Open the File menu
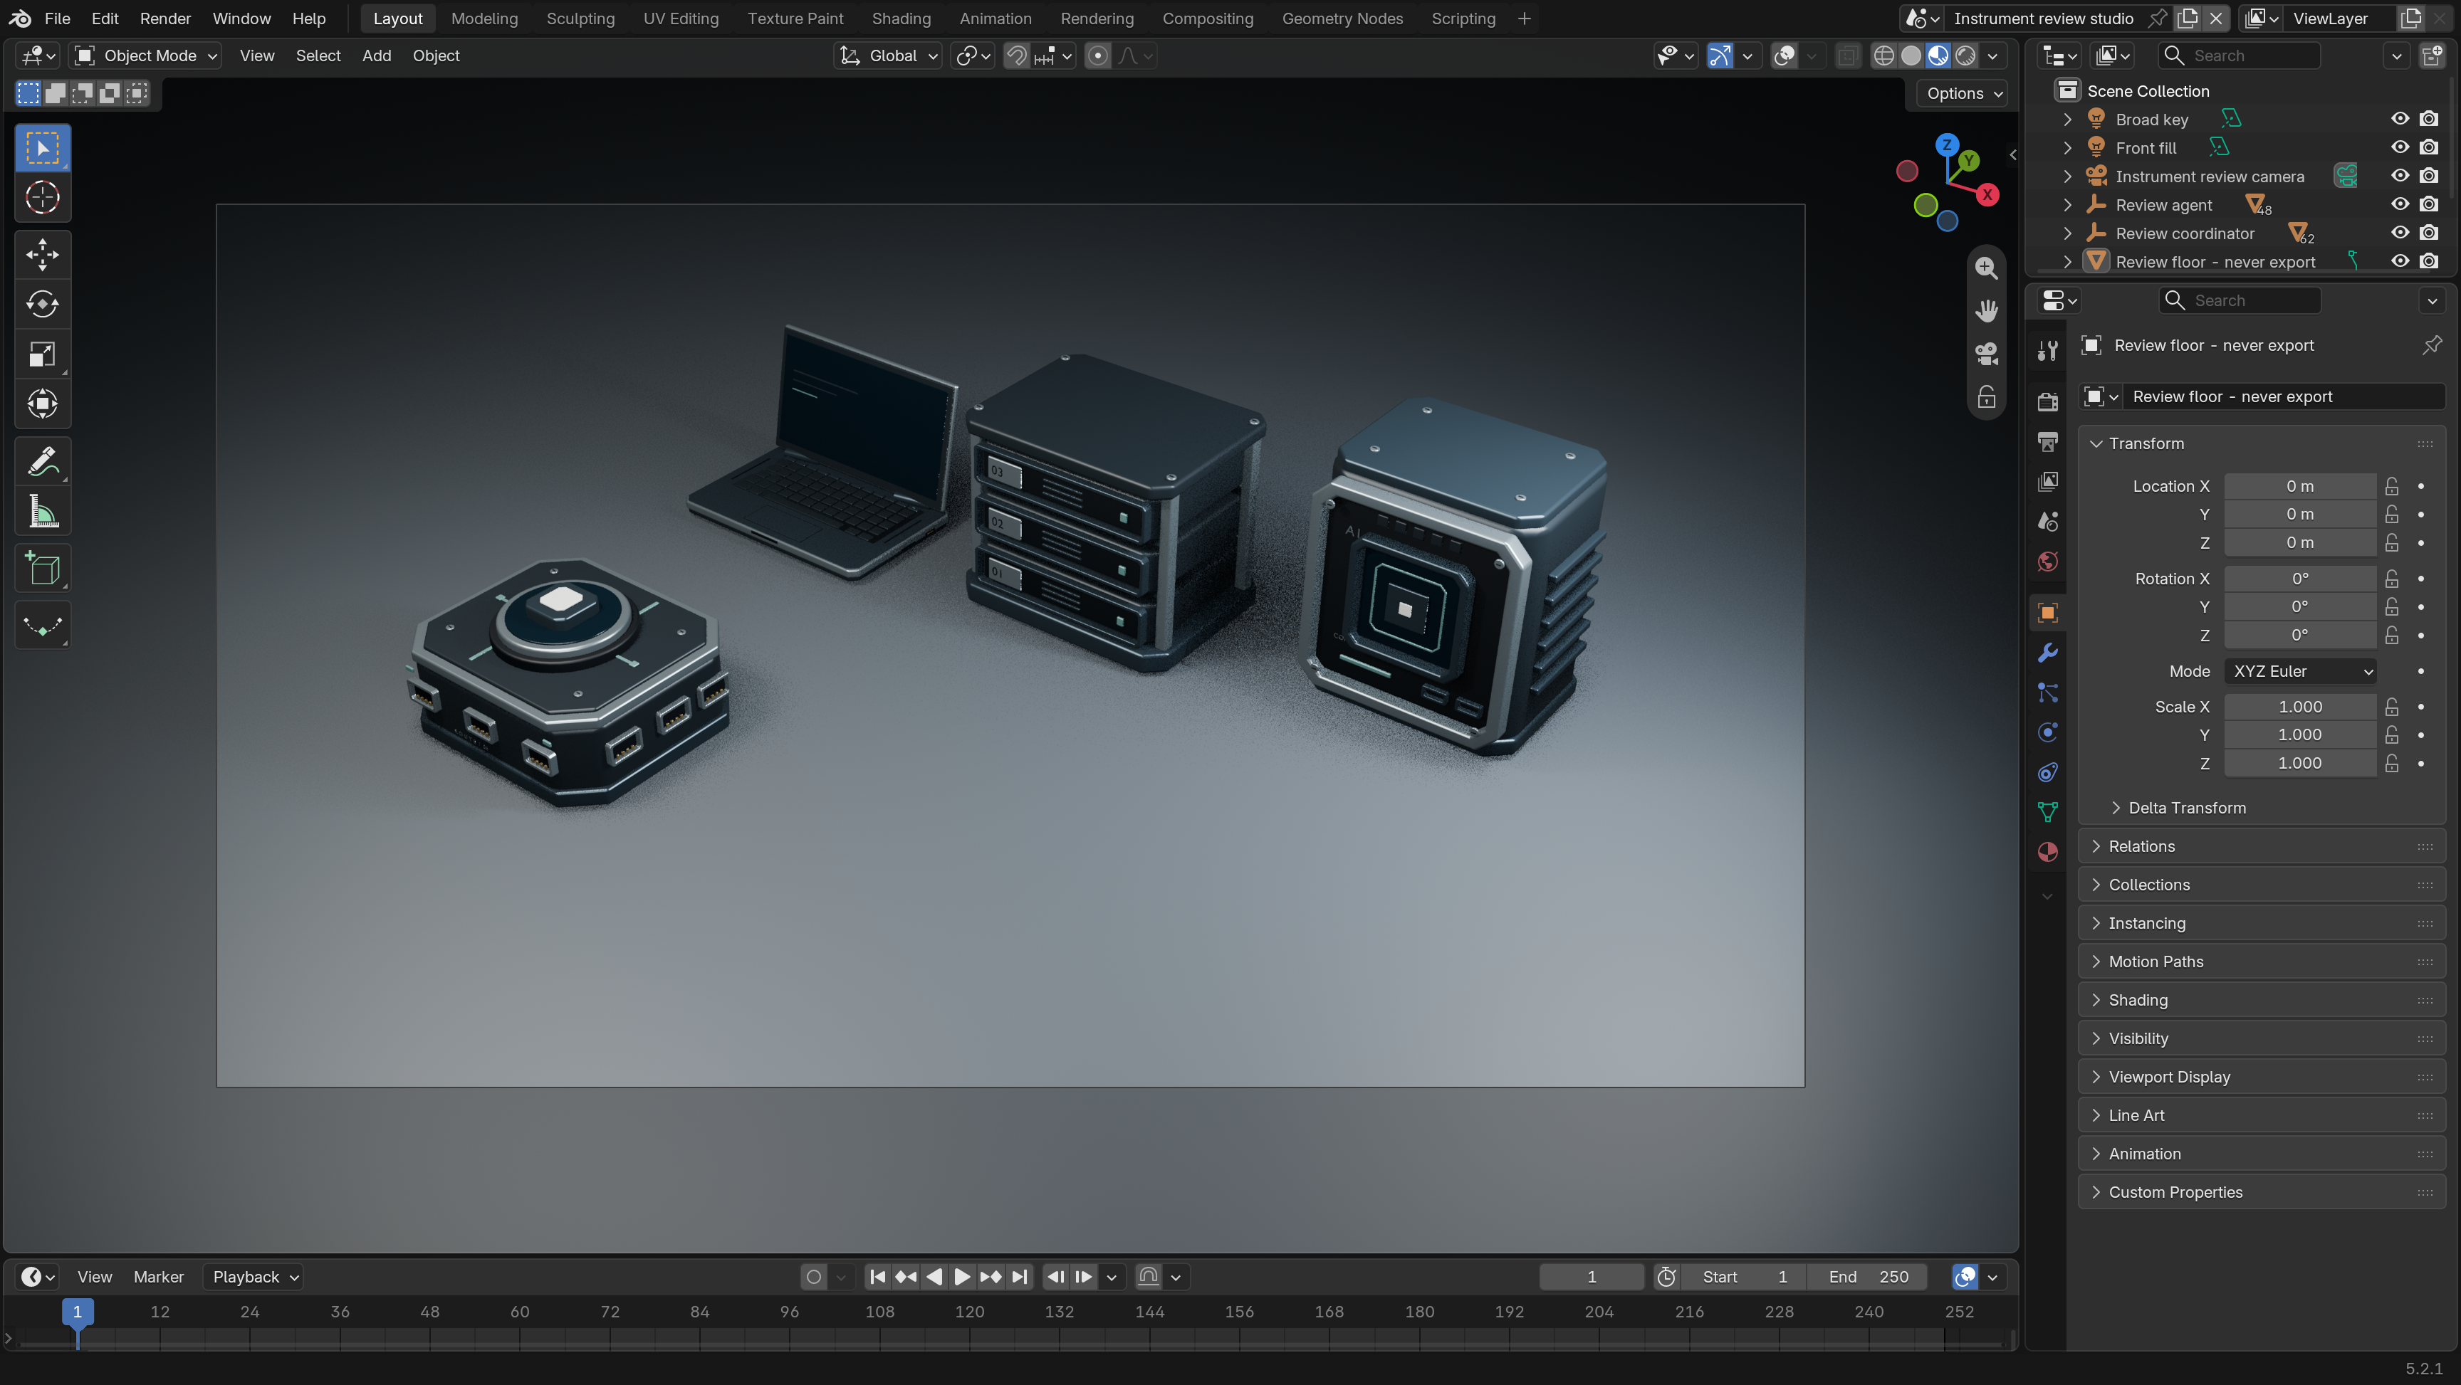This screenshot has width=2461, height=1385. [x=57, y=18]
